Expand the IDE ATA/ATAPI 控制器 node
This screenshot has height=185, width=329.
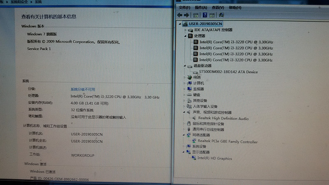click(185, 30)
